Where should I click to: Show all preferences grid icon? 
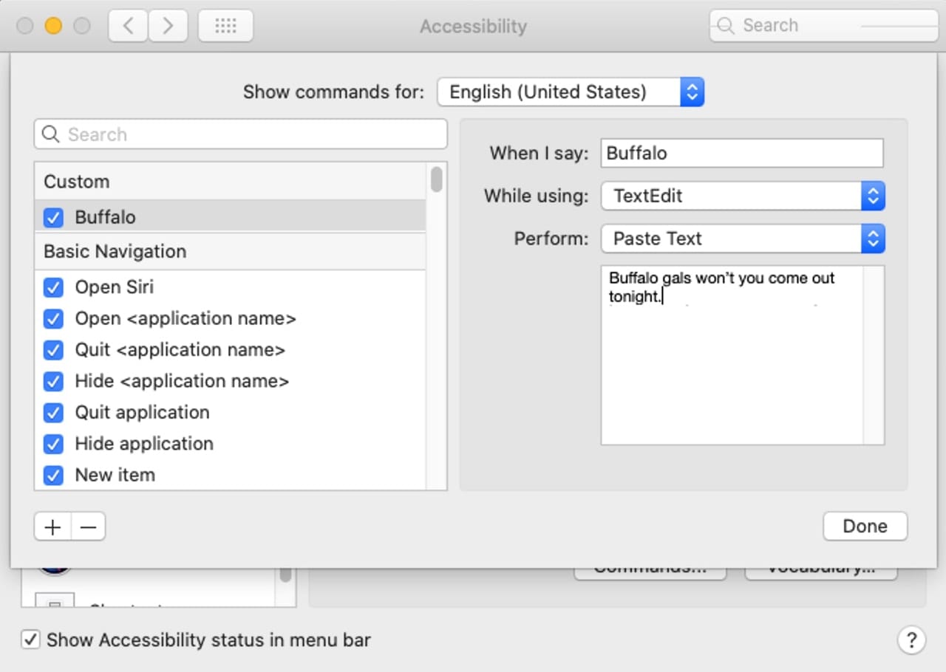(225, 26)
